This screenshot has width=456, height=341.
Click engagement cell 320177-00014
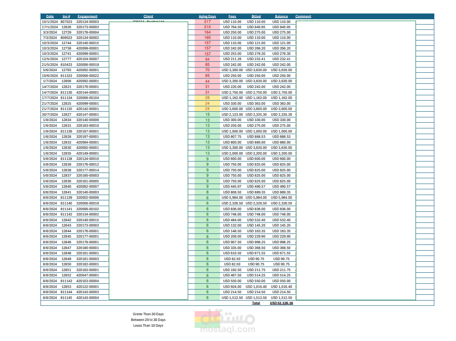pyautogui.click(x=88, y=170)
